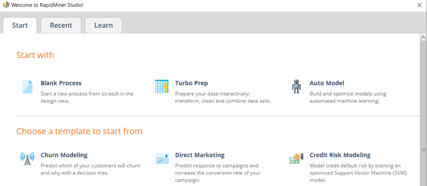Pick the Direct Marketing envelope icon
427x186 pixels.
coord(162,158)
